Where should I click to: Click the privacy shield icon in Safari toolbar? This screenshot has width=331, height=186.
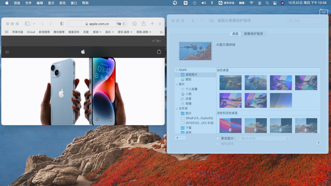tap(62, 23)
